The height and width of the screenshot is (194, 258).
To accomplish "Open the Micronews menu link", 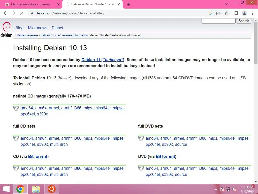I will click(38, 28).
